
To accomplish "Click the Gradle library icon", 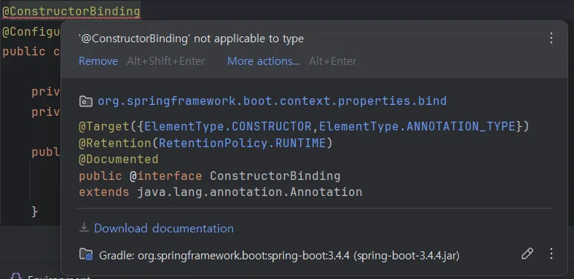I will [x=86, y=254].
